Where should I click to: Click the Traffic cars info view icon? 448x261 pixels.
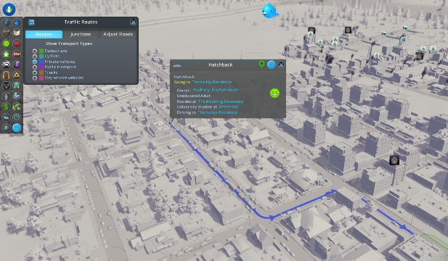tap(7, 65)
